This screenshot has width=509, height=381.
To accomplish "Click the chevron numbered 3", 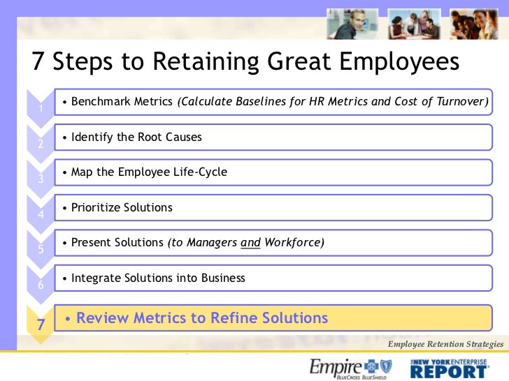I will click(41, 179).
